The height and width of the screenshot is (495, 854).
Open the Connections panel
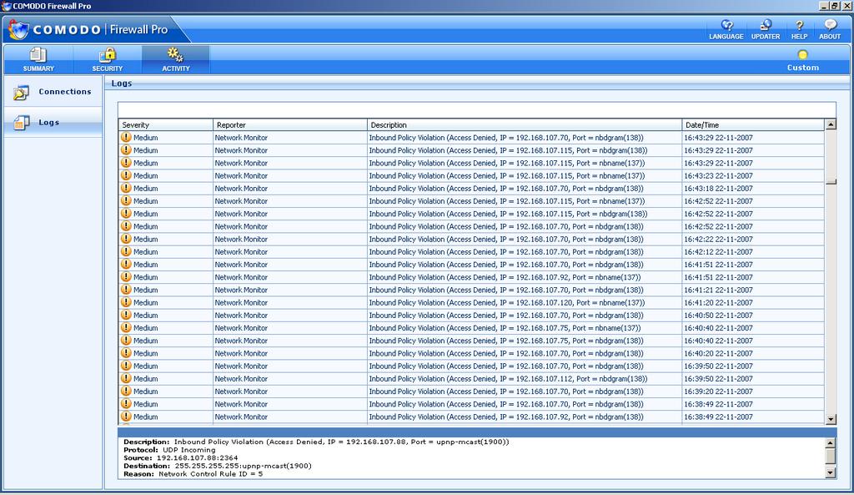point(53,92)
